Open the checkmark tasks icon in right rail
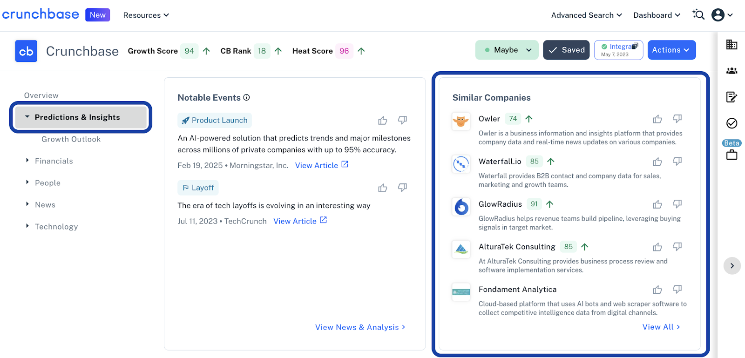745x358 pixels. tap(731, 123)
